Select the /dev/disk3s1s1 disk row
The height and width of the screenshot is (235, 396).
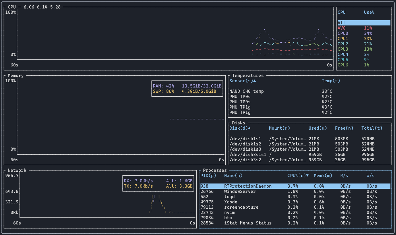pyautogui.click(x=310, y=155)
